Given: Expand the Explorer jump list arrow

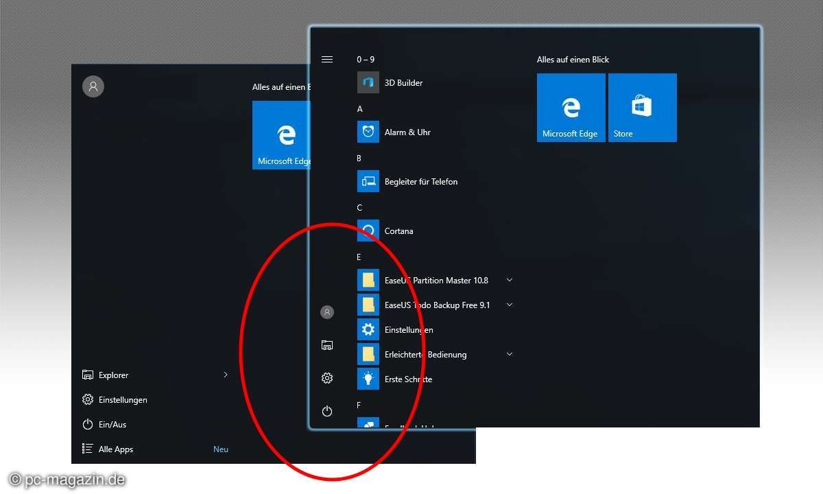Looking at the screenshot, I should (226, 375).
